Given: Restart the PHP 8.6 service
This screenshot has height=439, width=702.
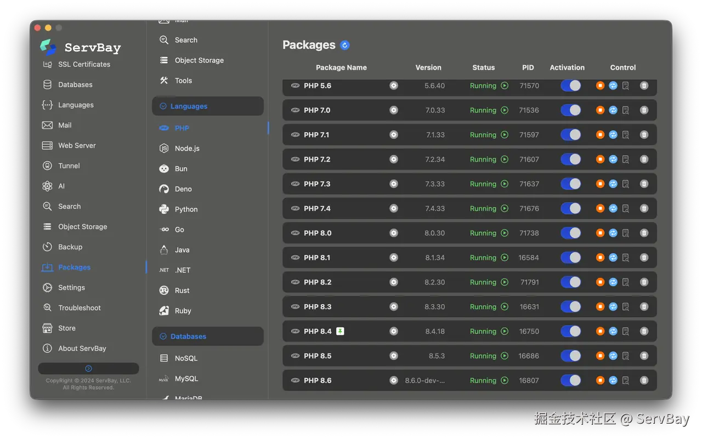Looking at the screenshot, I should pyautogui.click(x=613, y=380).
